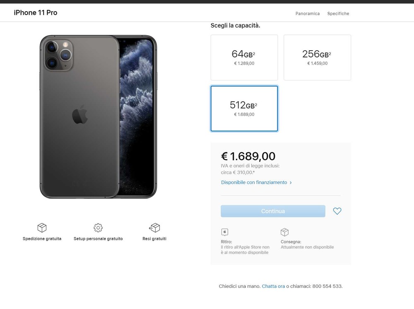Click the Setup personale gratuito label
414x309 pixels.
(x=98, y=238)
